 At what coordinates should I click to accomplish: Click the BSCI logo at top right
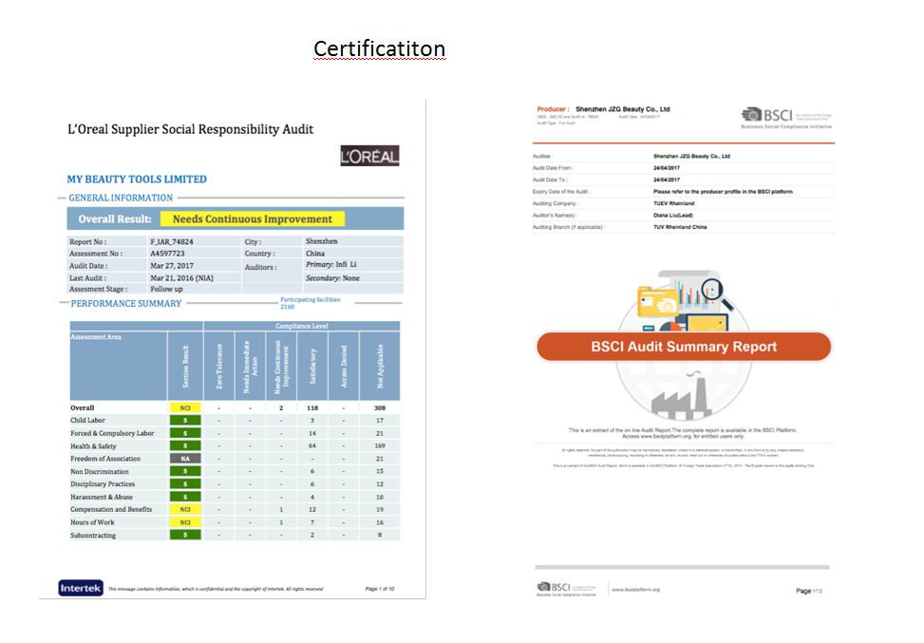(786, 117)
